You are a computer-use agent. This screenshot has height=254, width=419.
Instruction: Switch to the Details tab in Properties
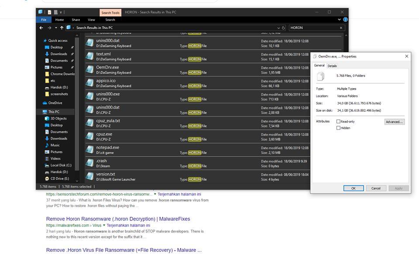332,65
